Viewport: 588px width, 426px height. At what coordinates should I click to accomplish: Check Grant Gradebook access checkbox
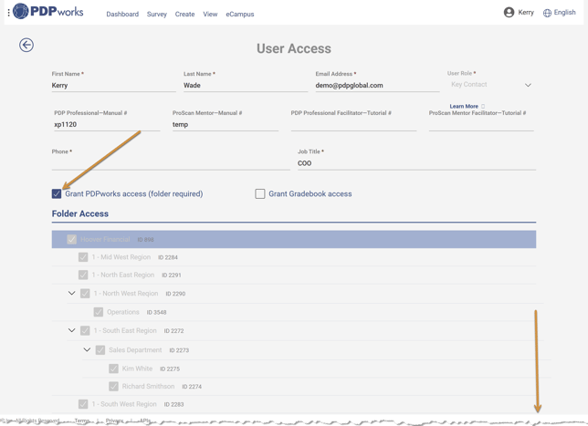tap(260, 193)
